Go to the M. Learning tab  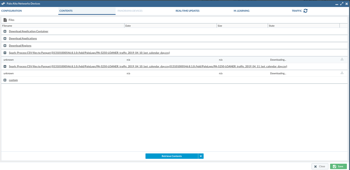click(x=241, y=11)
